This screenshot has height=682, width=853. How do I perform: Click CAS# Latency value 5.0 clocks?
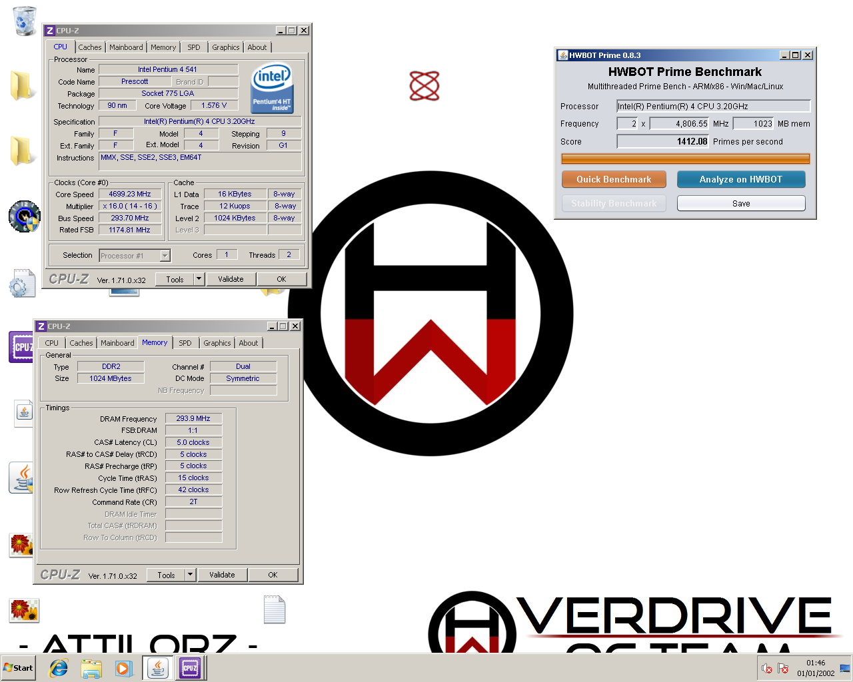point(193,442)
